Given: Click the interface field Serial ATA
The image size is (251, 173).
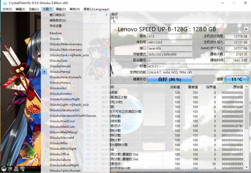Looking at the screenshot, I should pos(170,48).
